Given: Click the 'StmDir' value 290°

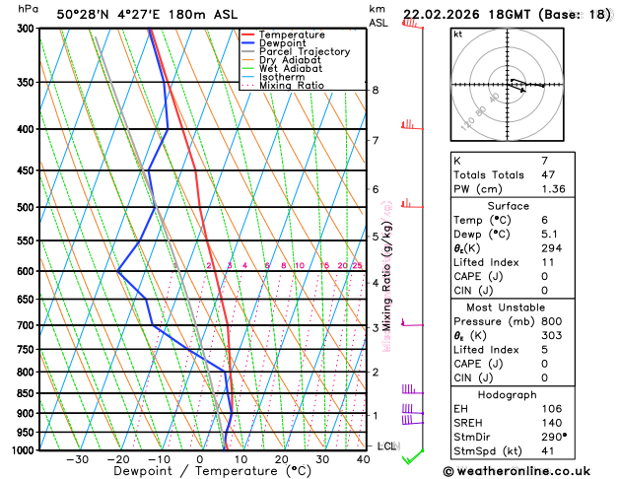Looking at the screenshot, I should pyautogui.click(x=554, y=437).
